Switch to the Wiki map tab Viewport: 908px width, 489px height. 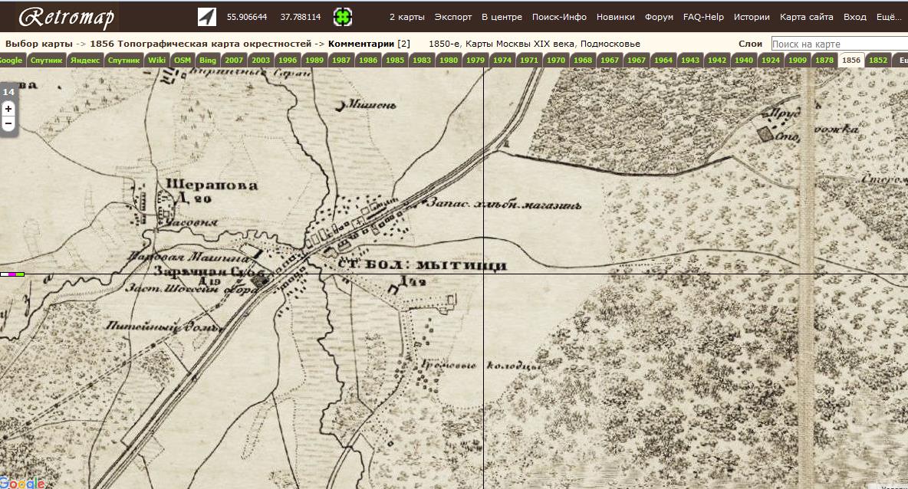click(x=156, y=60)
